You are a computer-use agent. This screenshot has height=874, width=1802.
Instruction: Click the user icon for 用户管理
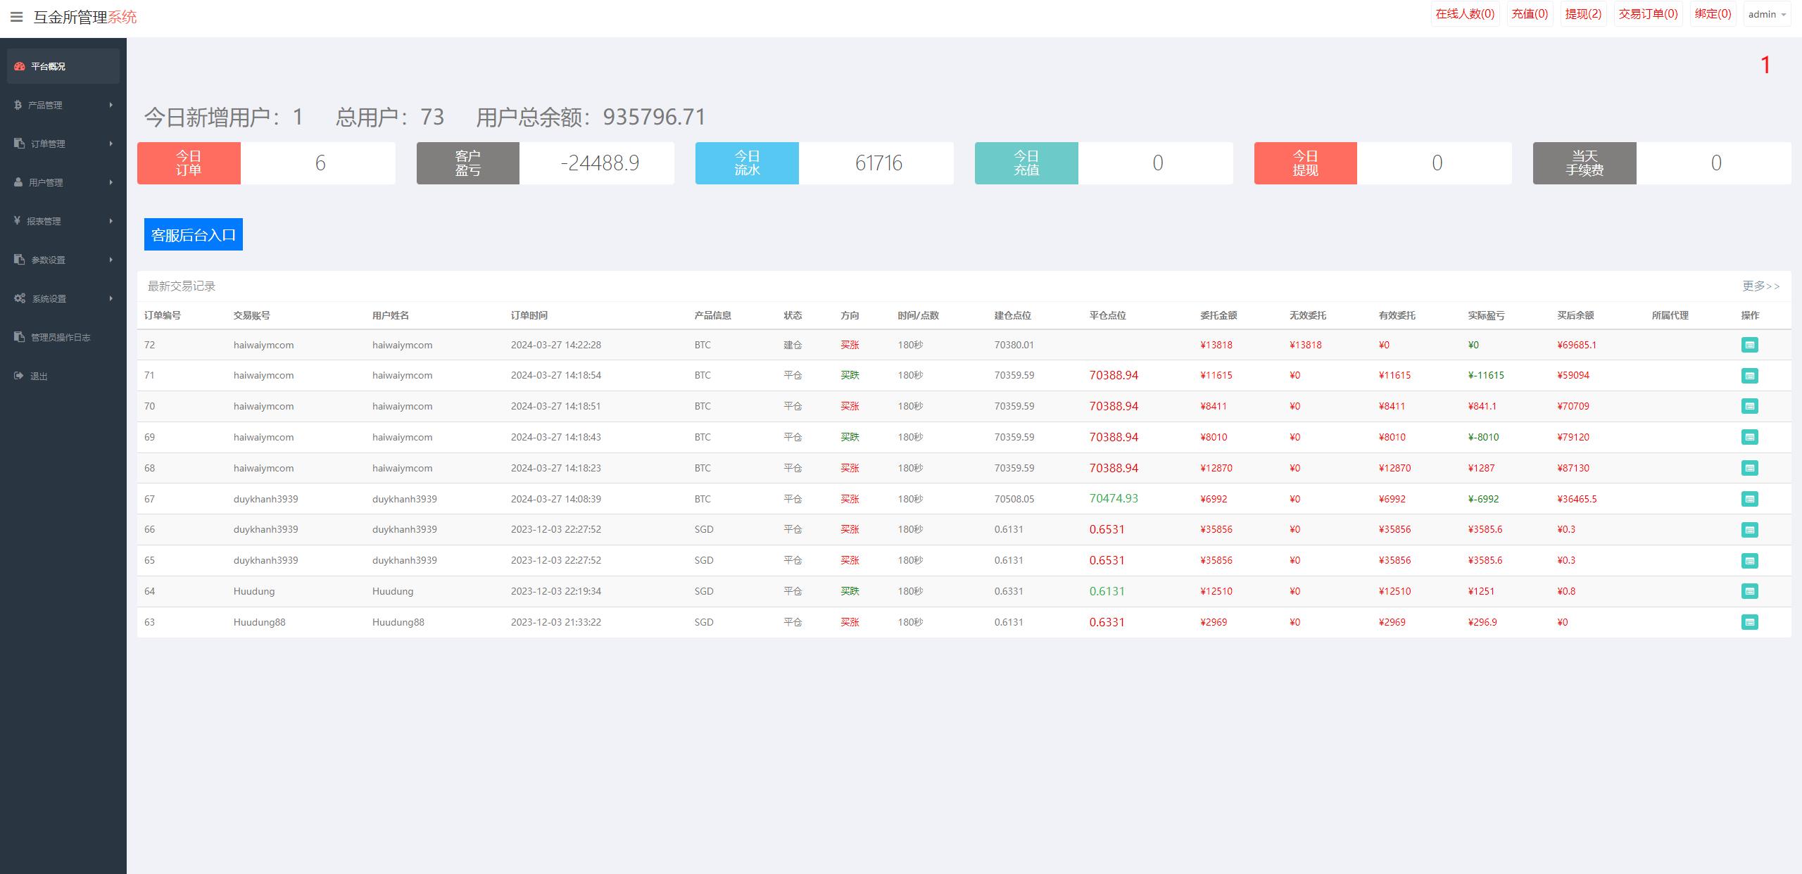(18, 182)
